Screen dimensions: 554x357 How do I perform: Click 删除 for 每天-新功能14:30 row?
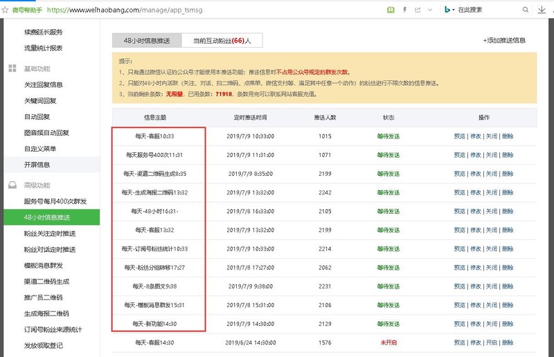coord(508,323)
